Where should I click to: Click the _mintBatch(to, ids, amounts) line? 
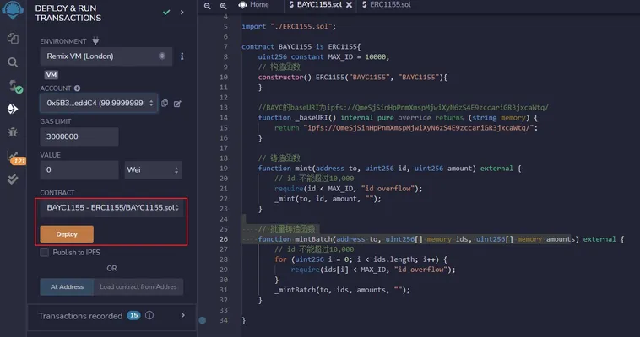click(x=342, y=290)
